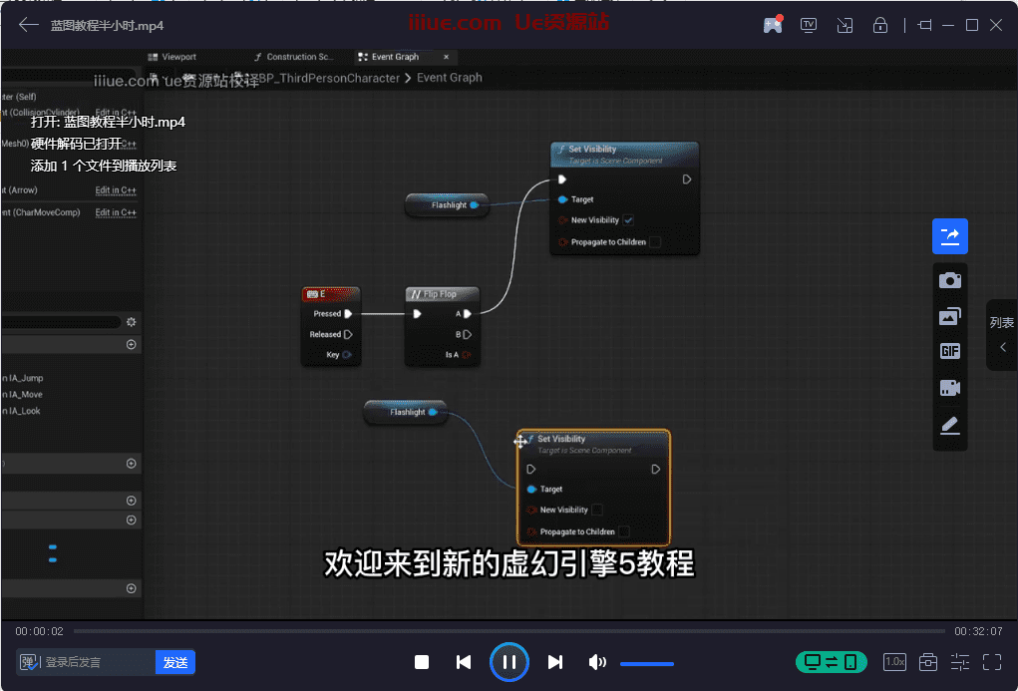Screen dimensions: 1018x691
Task: Click the blue volume slider bar
Action: (x=646, y=663)
